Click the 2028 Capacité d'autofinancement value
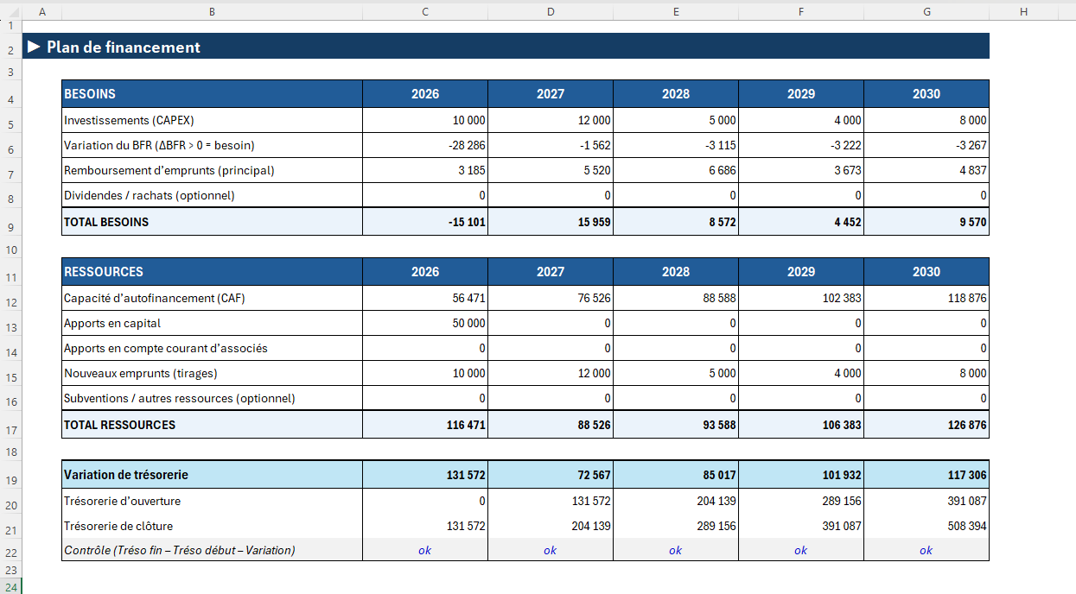The image size is (1076, 594). [x=676, y=299]
